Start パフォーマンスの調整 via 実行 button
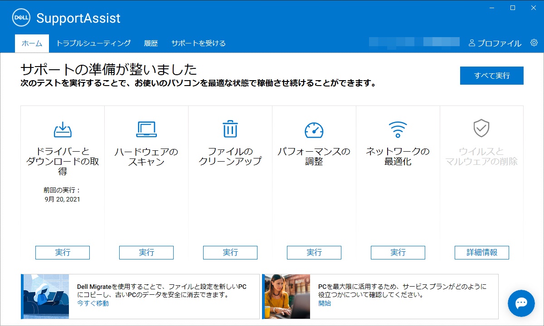Viewport: 544px width, 326px height. pyautogui.click(x=314, y=253)
